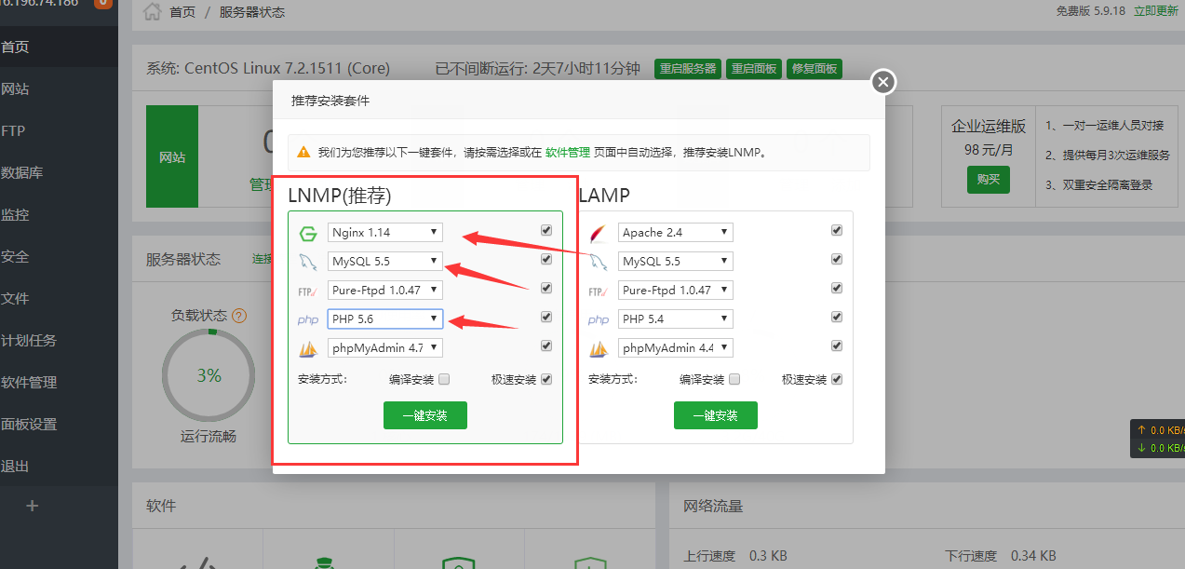
Task: Click the 3% load status gauge
Action: [209, 375]
